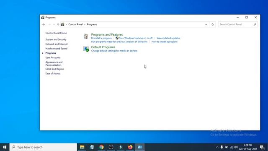
Task: Open Hardware and Sound category
Action: [x=56, y=49]
